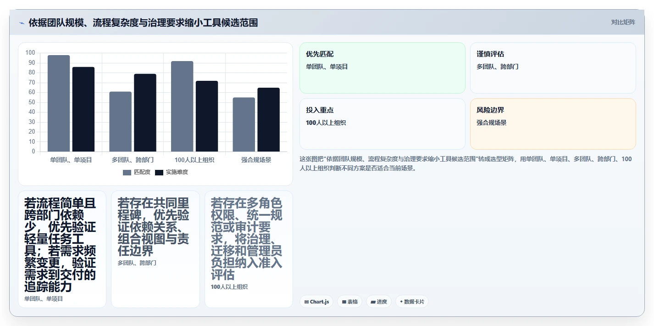The height and width of the screenshot is (326, 654).
Task: Click the 单团队、单项目 x-axis label
Action: tap(71, 160)
